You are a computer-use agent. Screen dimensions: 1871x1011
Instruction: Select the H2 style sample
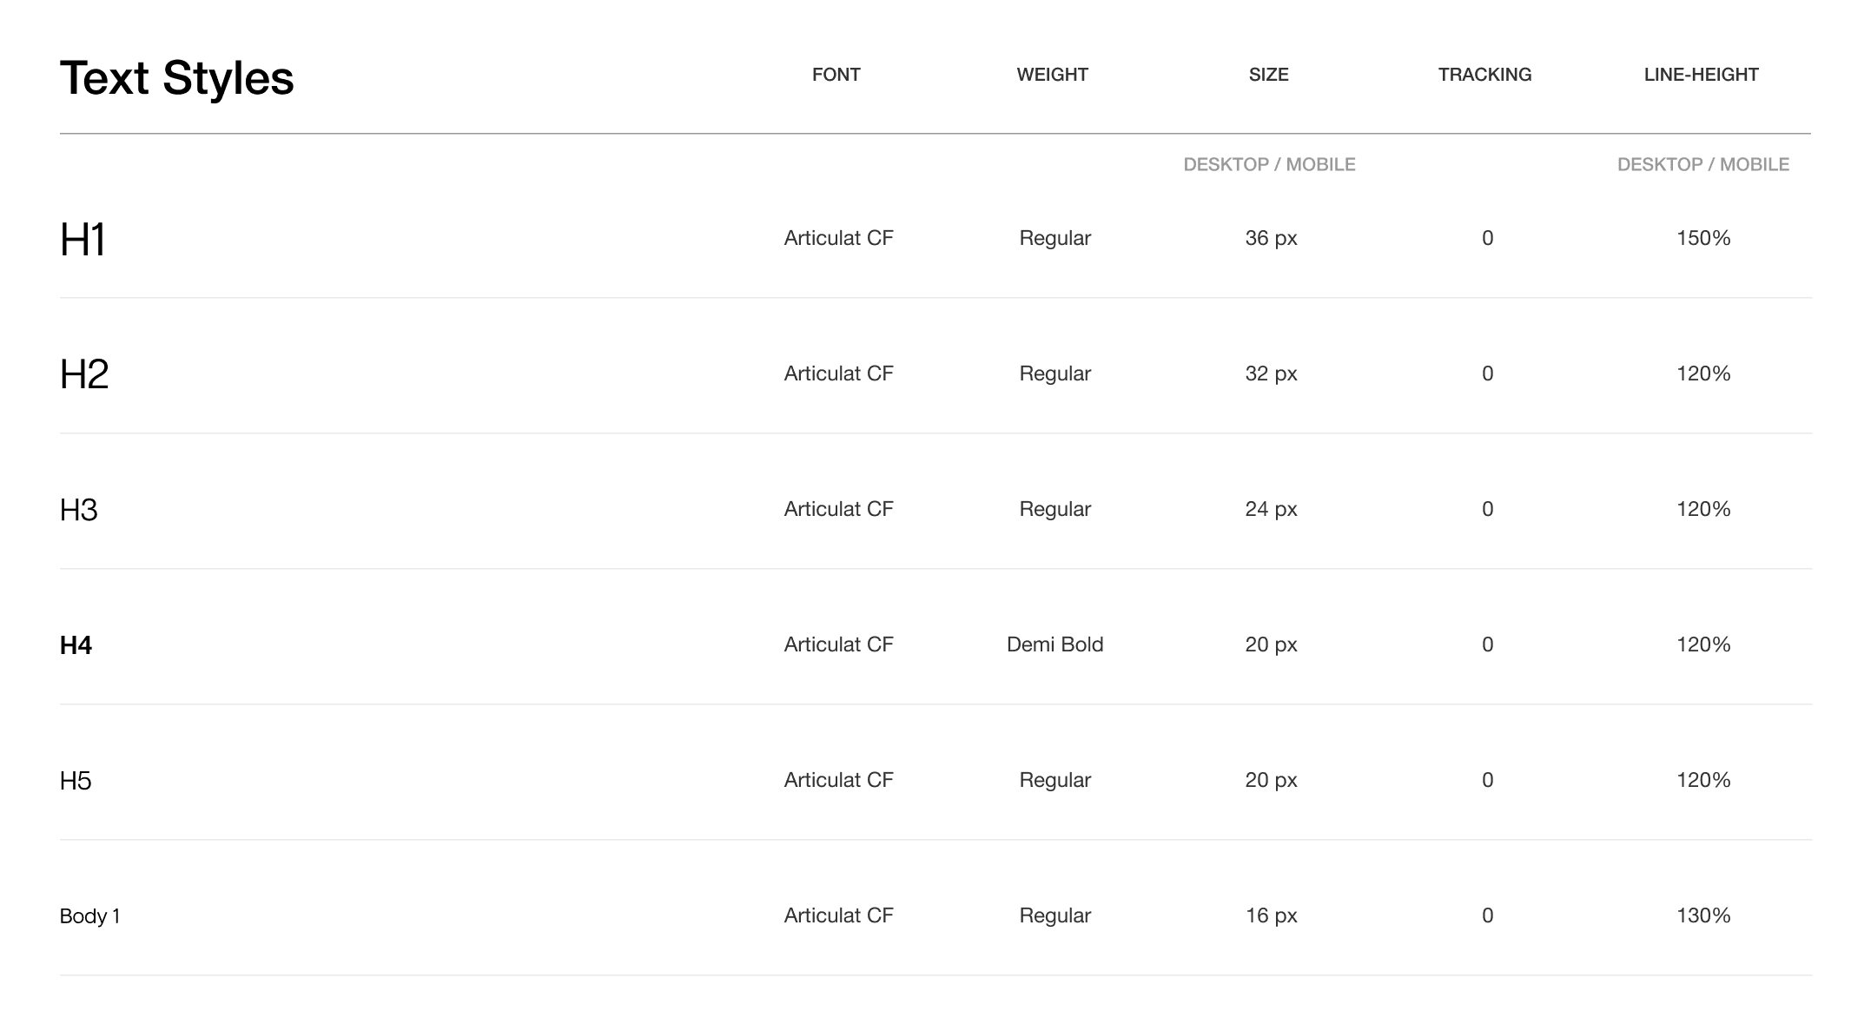(x=84, y=374)
